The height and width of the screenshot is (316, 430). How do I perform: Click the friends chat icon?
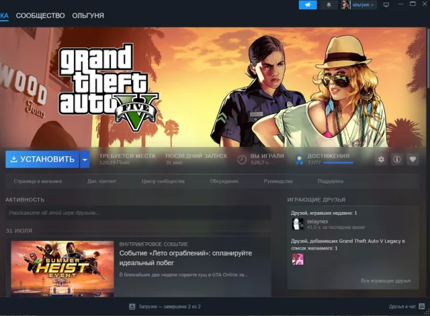click(x=422, y=307)
